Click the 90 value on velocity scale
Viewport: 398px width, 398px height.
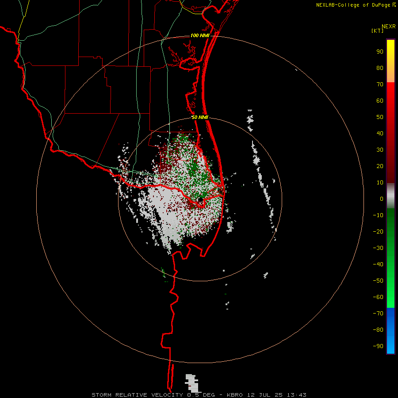pos(380,52)
